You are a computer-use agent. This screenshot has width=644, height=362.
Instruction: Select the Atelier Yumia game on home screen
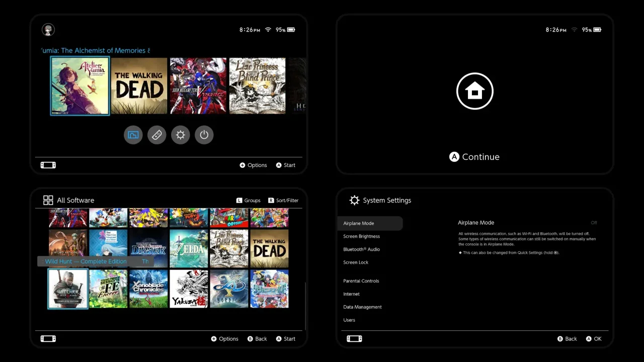[80, 86]
